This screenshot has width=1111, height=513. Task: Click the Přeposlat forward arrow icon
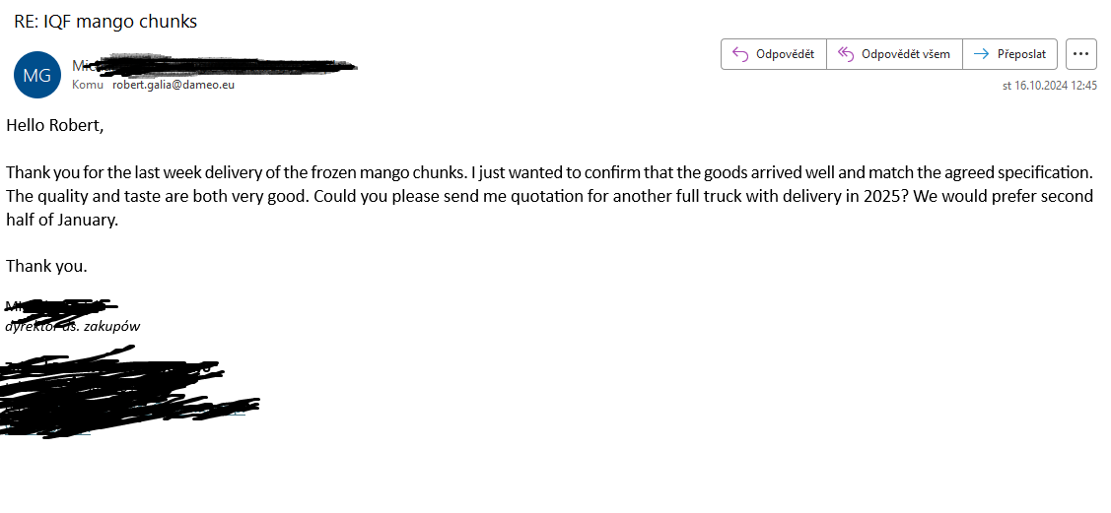[981, 54]
